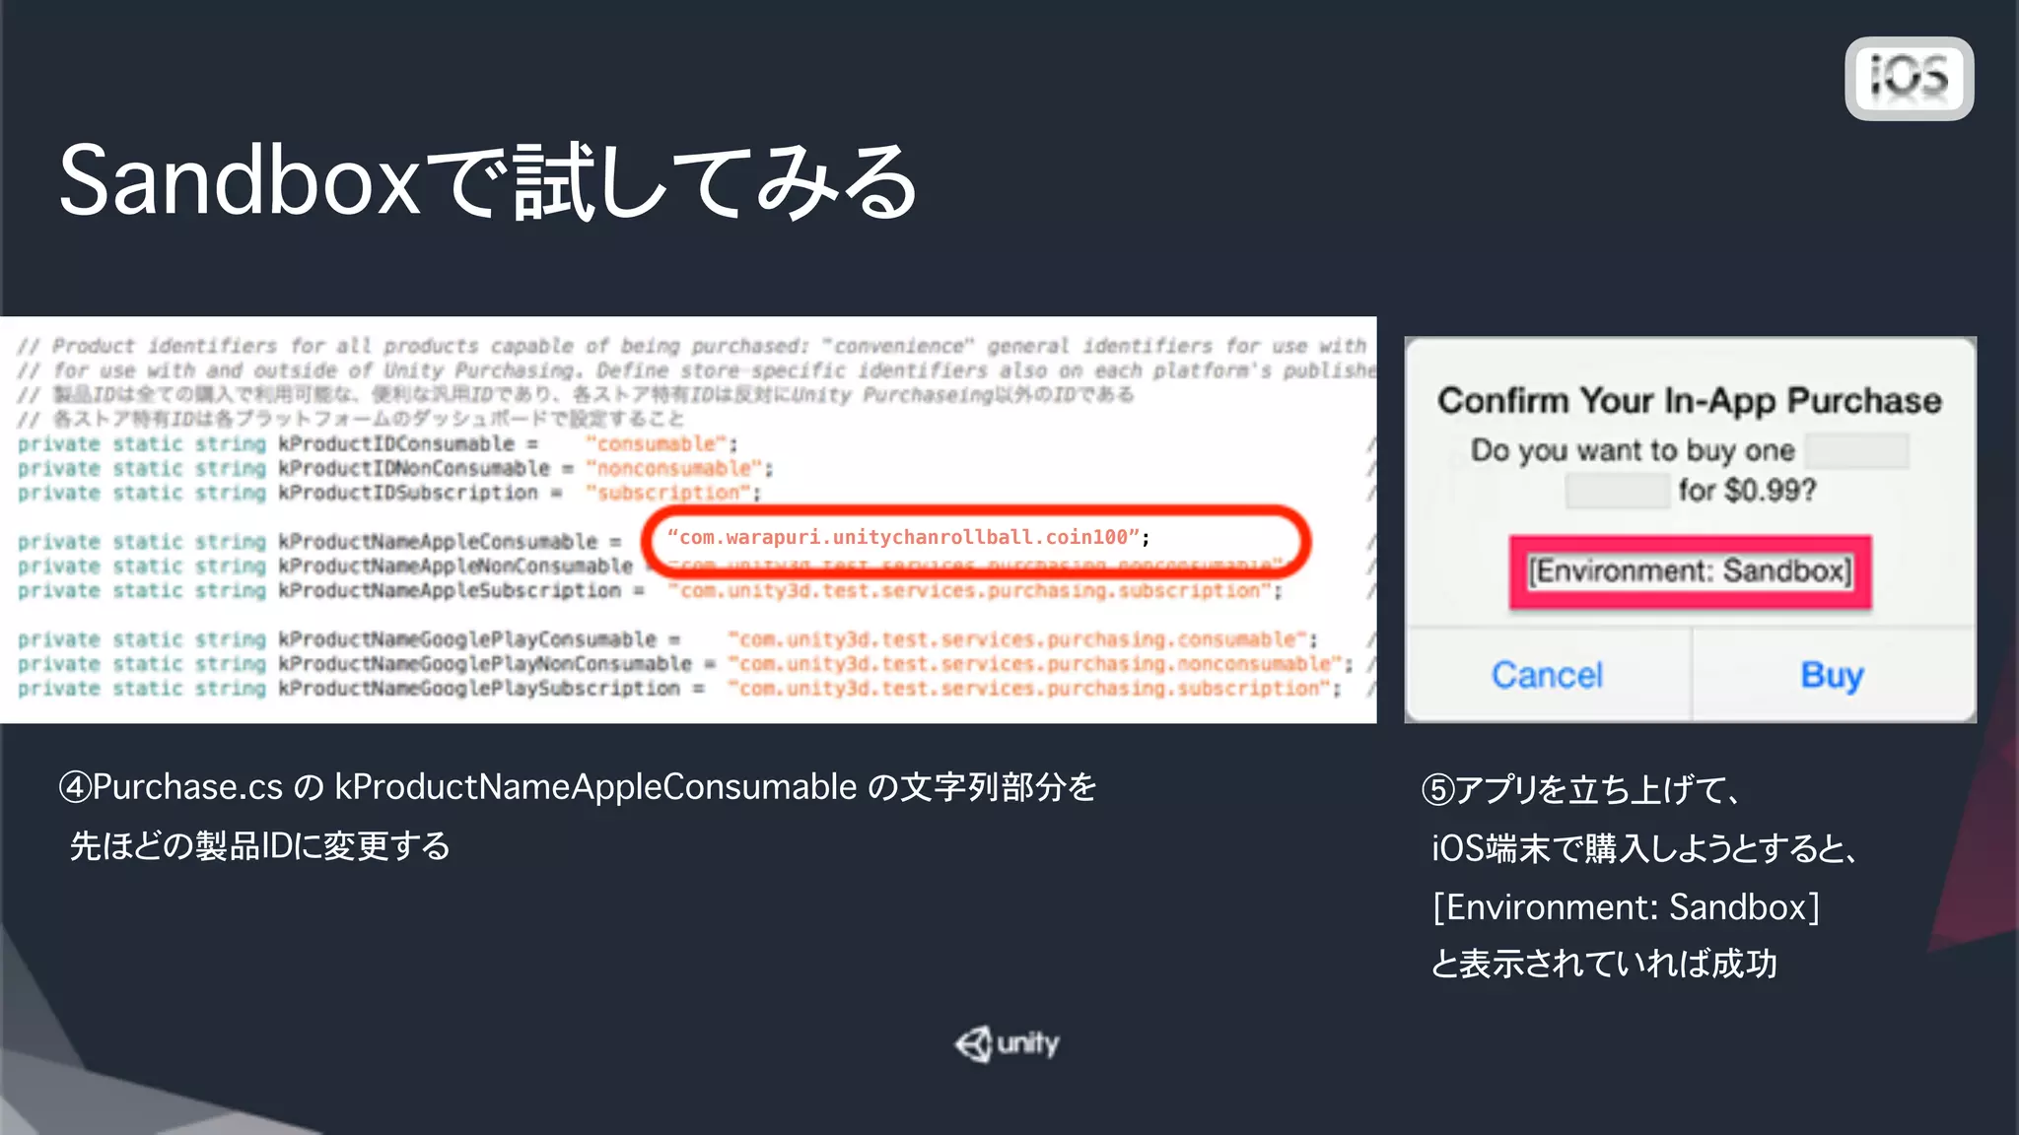Viewport: 2019px width, 1135px height.
Task: Click the kProductNameAppleConsumable variable in code
Action: tap(438, 542)
